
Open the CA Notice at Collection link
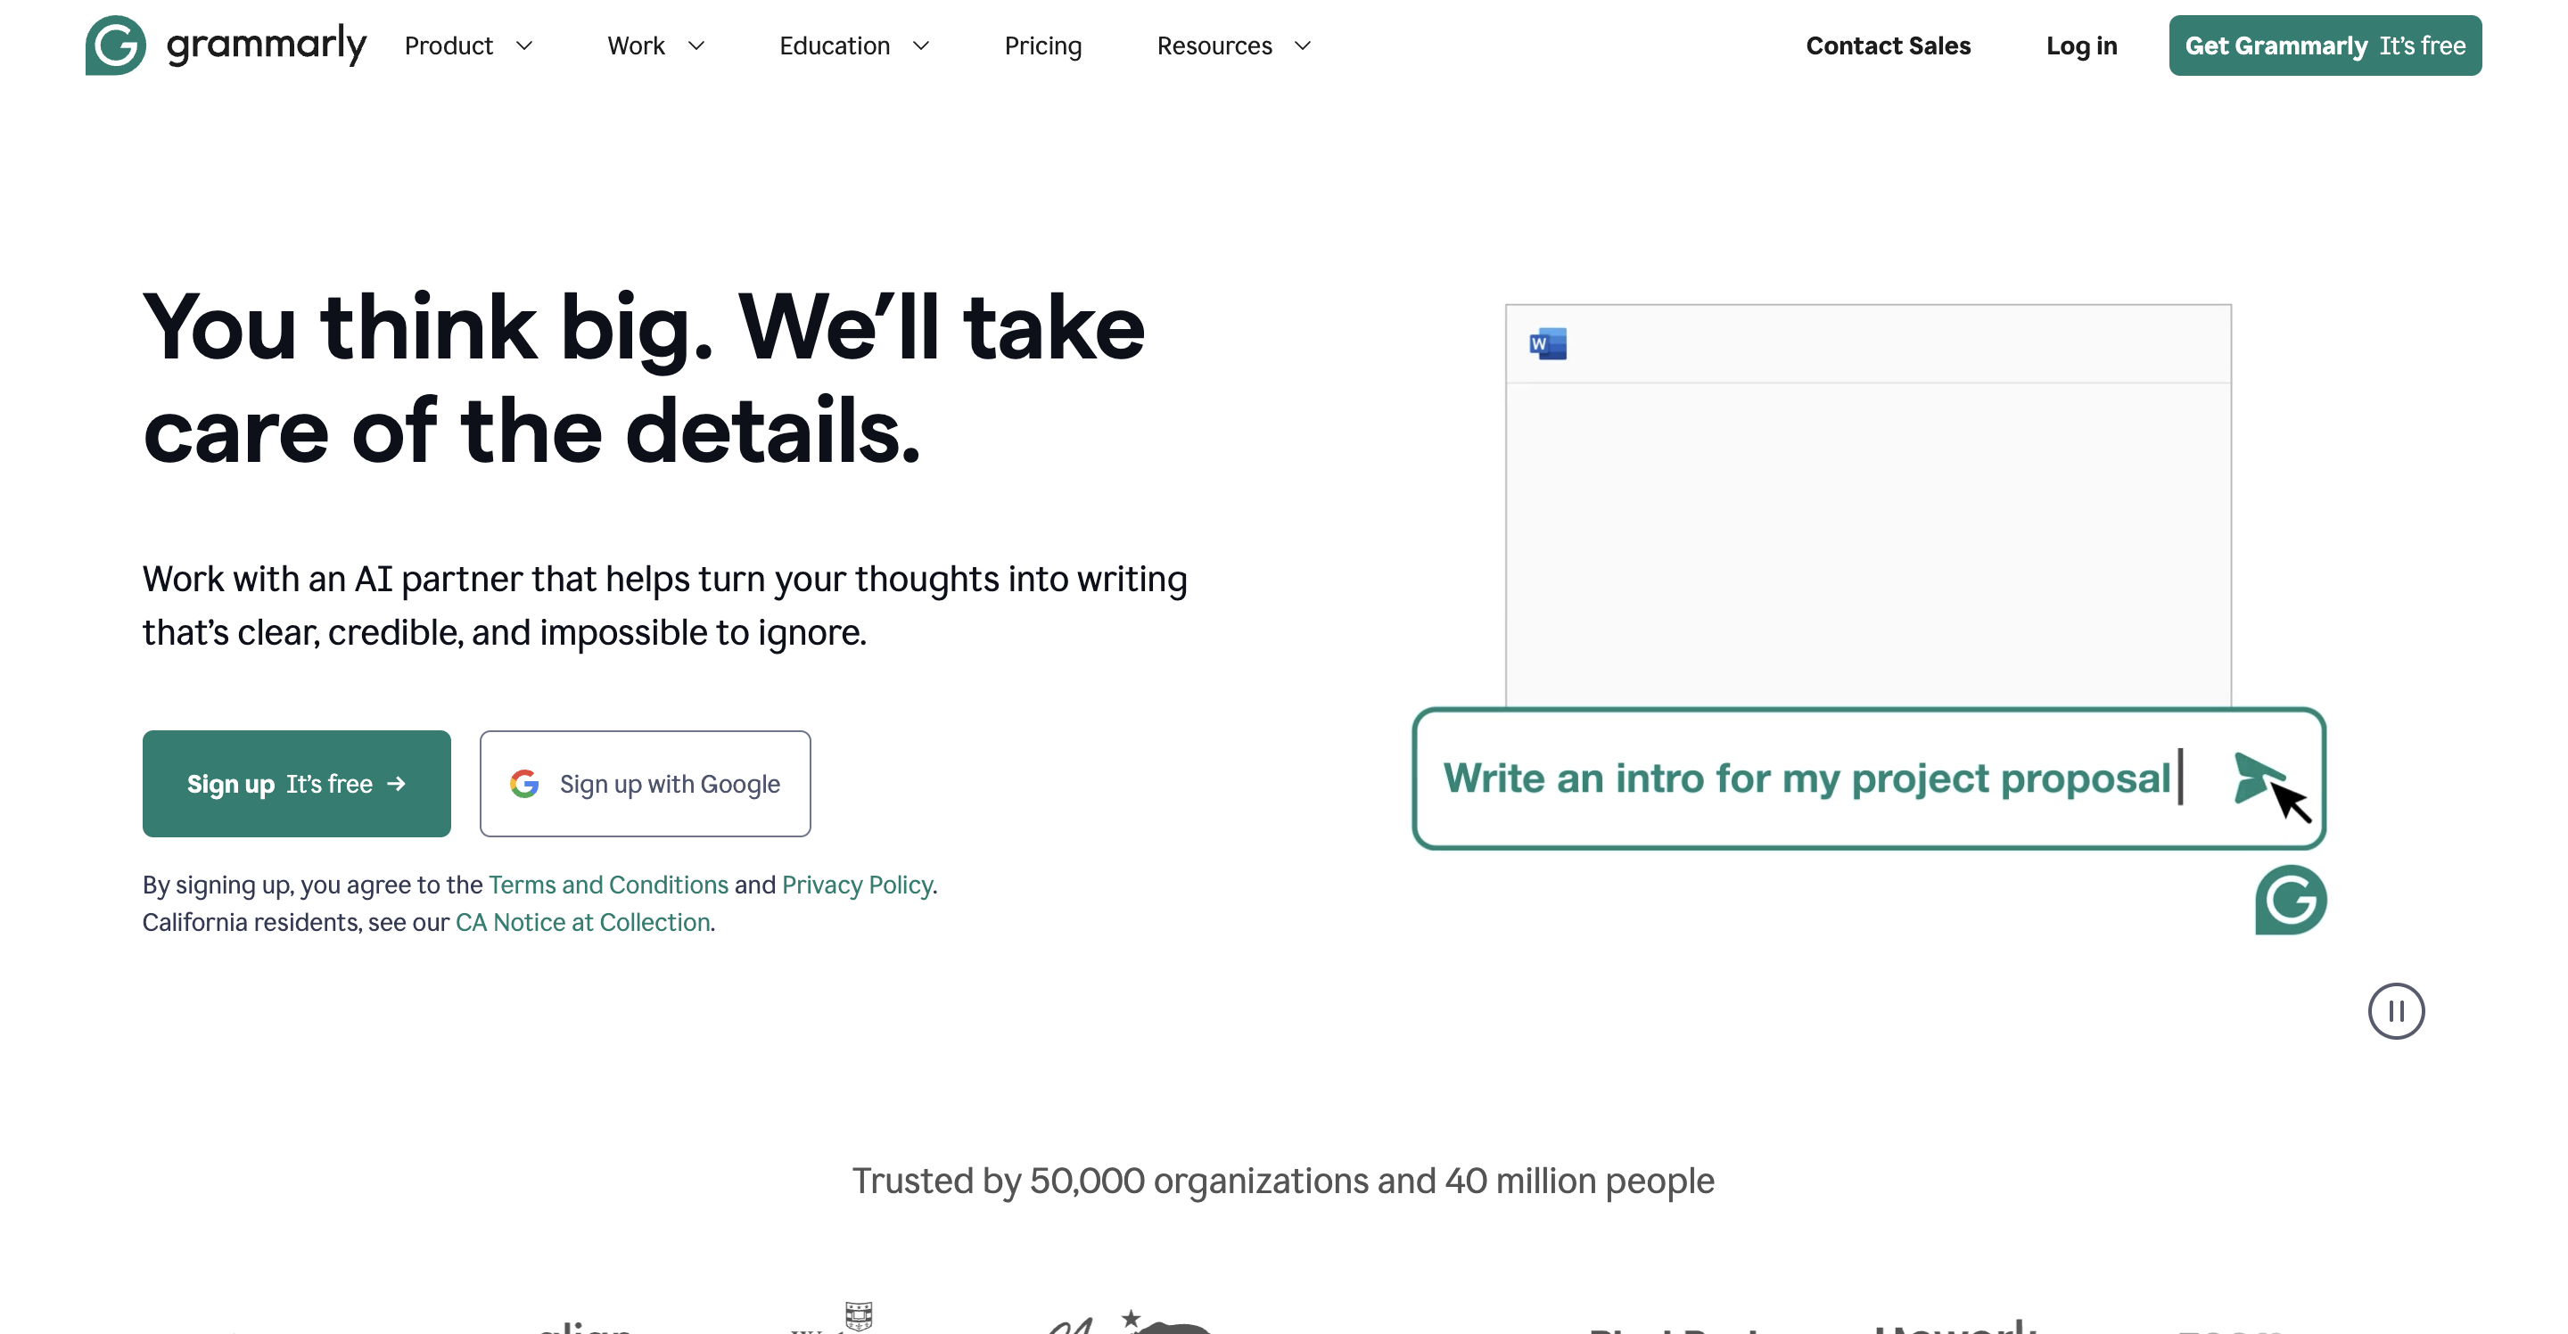[583, 921]
